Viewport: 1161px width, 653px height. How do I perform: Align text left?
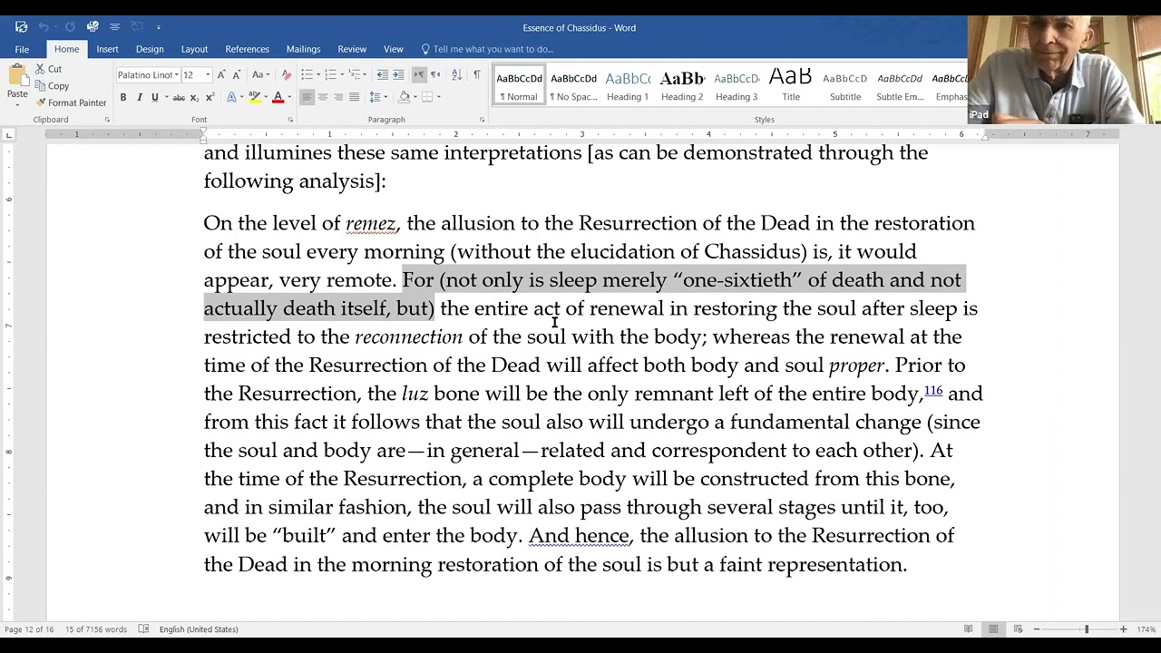[307, 97]
